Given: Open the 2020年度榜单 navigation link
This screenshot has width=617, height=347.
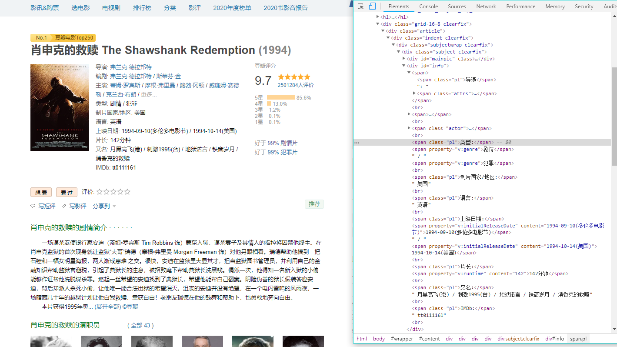Looking at the screenshot, I should 232,8.
